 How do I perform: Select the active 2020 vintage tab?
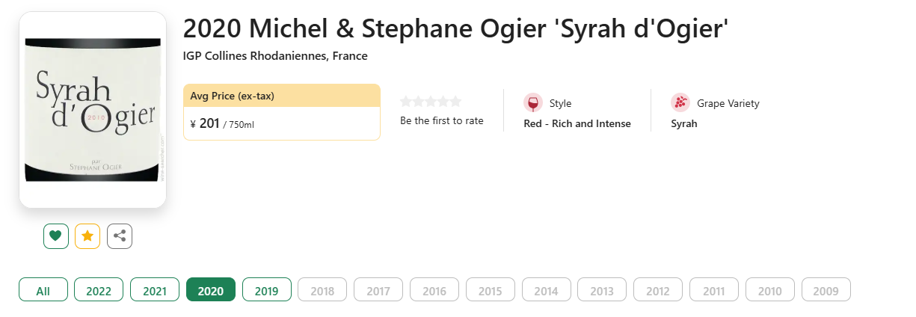211,291
